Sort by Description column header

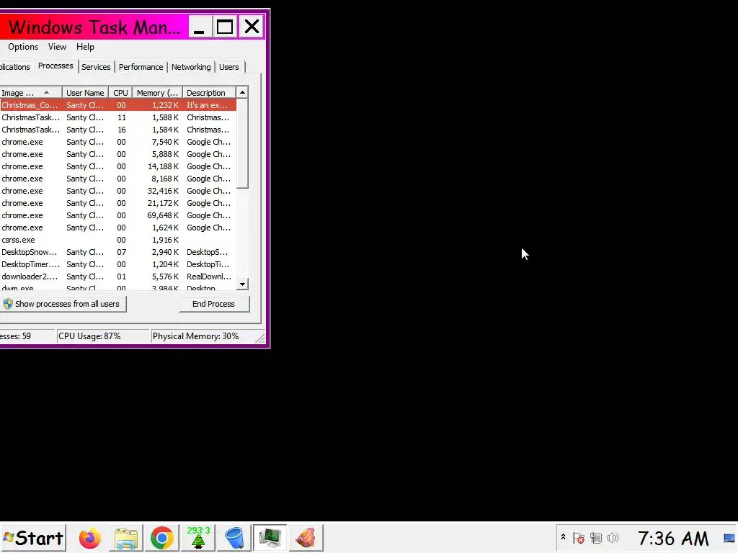[209, 93]
